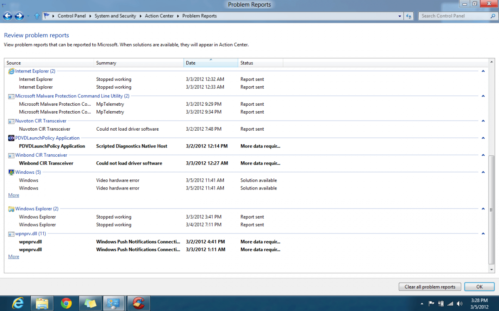Viewport: 499px width, 311px height.
Task: Open recent pages dropdown beside Forward
Action: coord(28,16)
